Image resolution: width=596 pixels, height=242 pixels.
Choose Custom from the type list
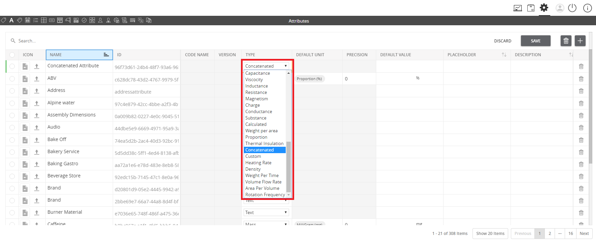tap(265, 156)
